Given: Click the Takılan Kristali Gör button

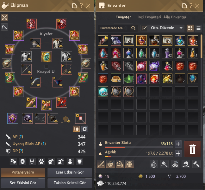Looking at the screenshot, I should click(x=70, y=183).
